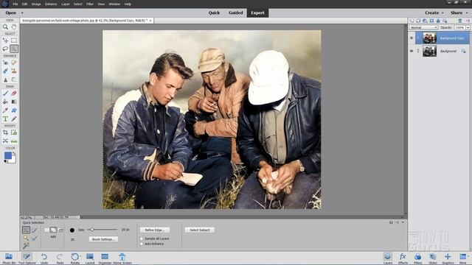Click the Refine Edge button
The height and width of the screenshot is (265, 472).
click(x=155, y=230)
